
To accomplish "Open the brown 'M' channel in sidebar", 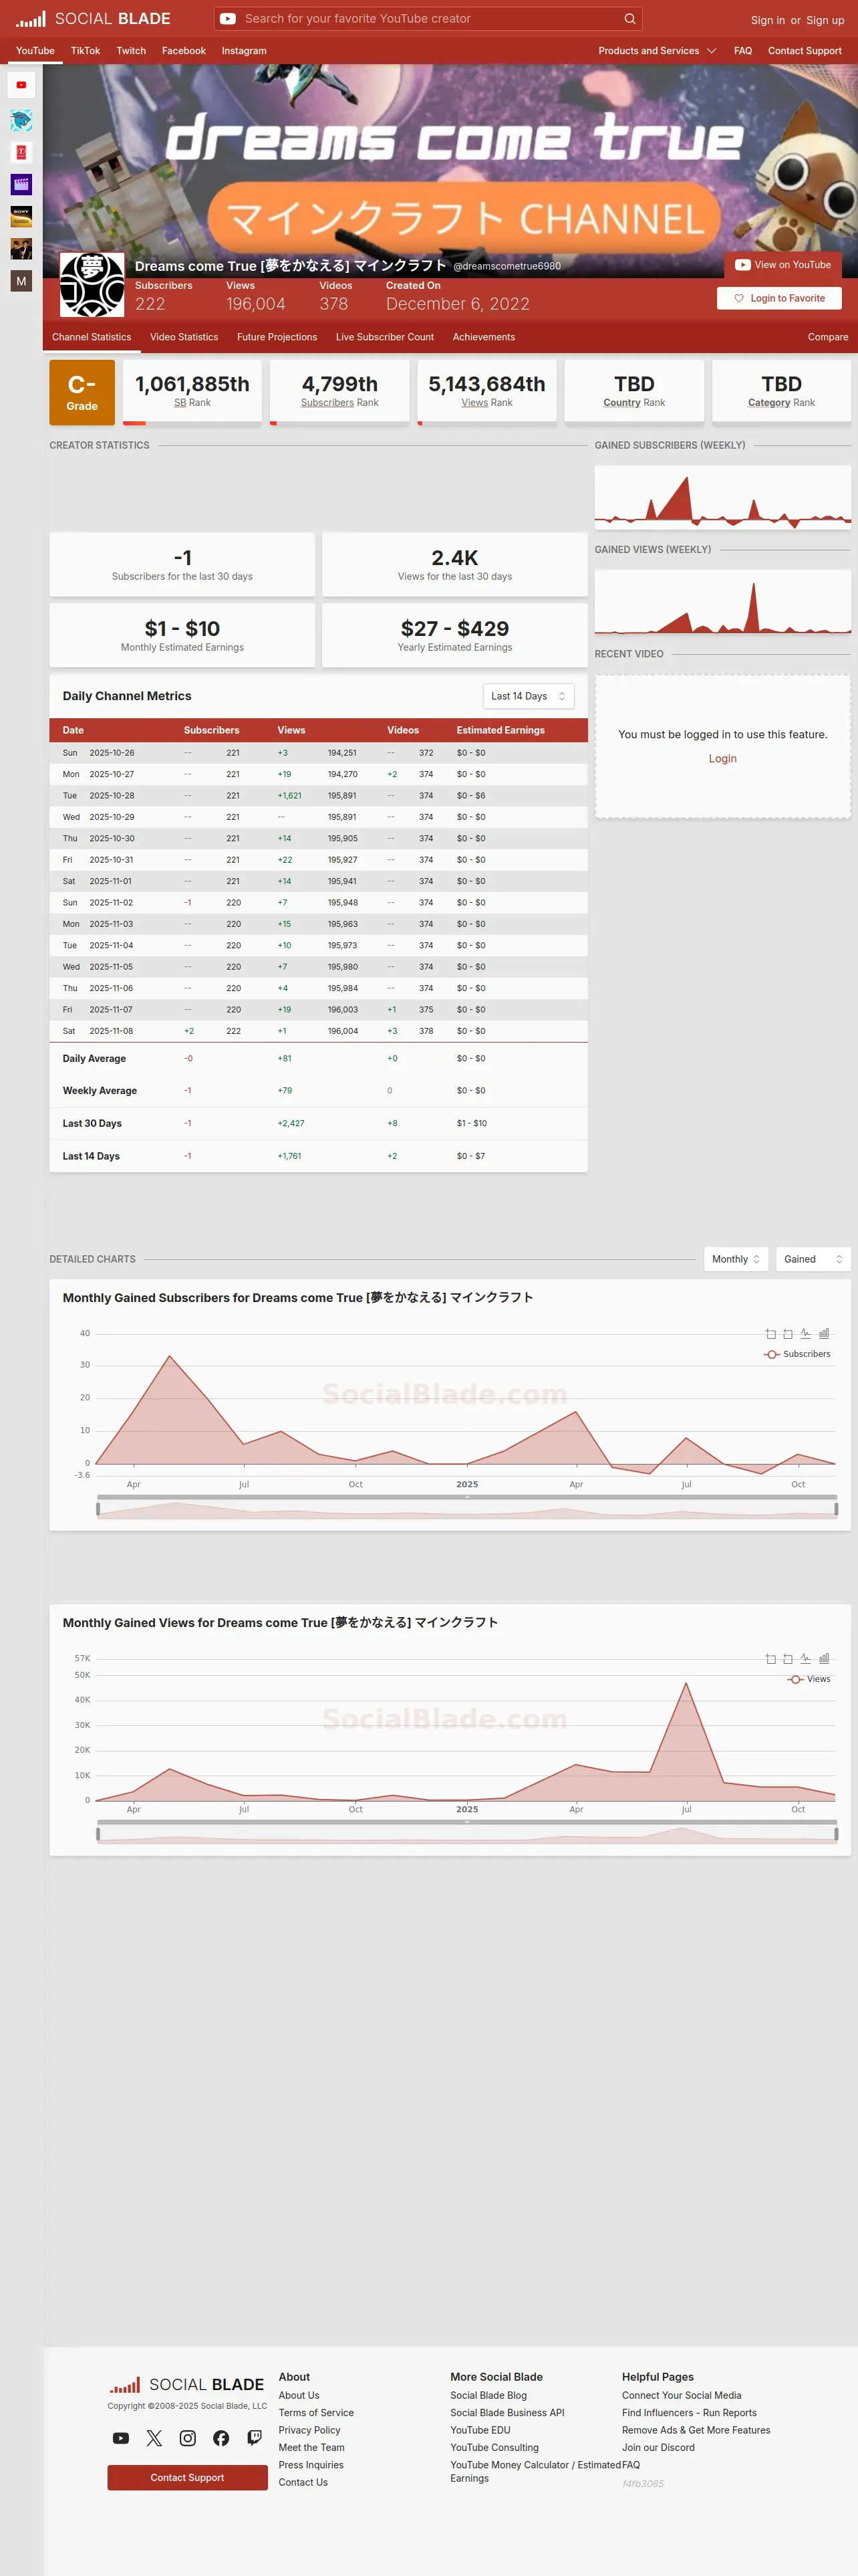I will (21, 281).
